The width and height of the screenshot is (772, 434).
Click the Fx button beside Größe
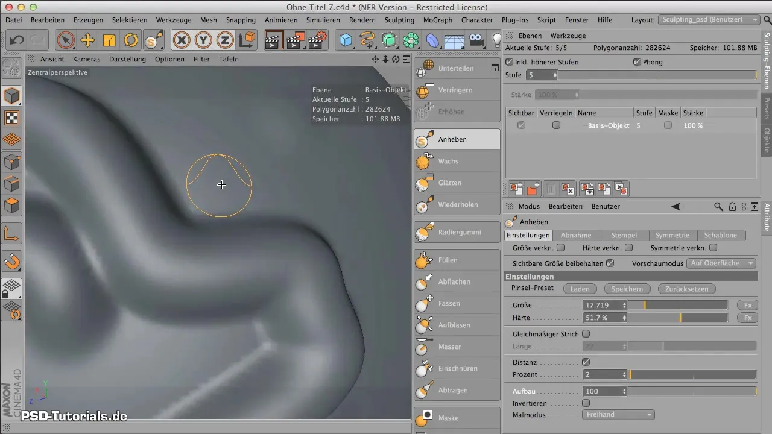pyautogui.click(x=747, y=305)
